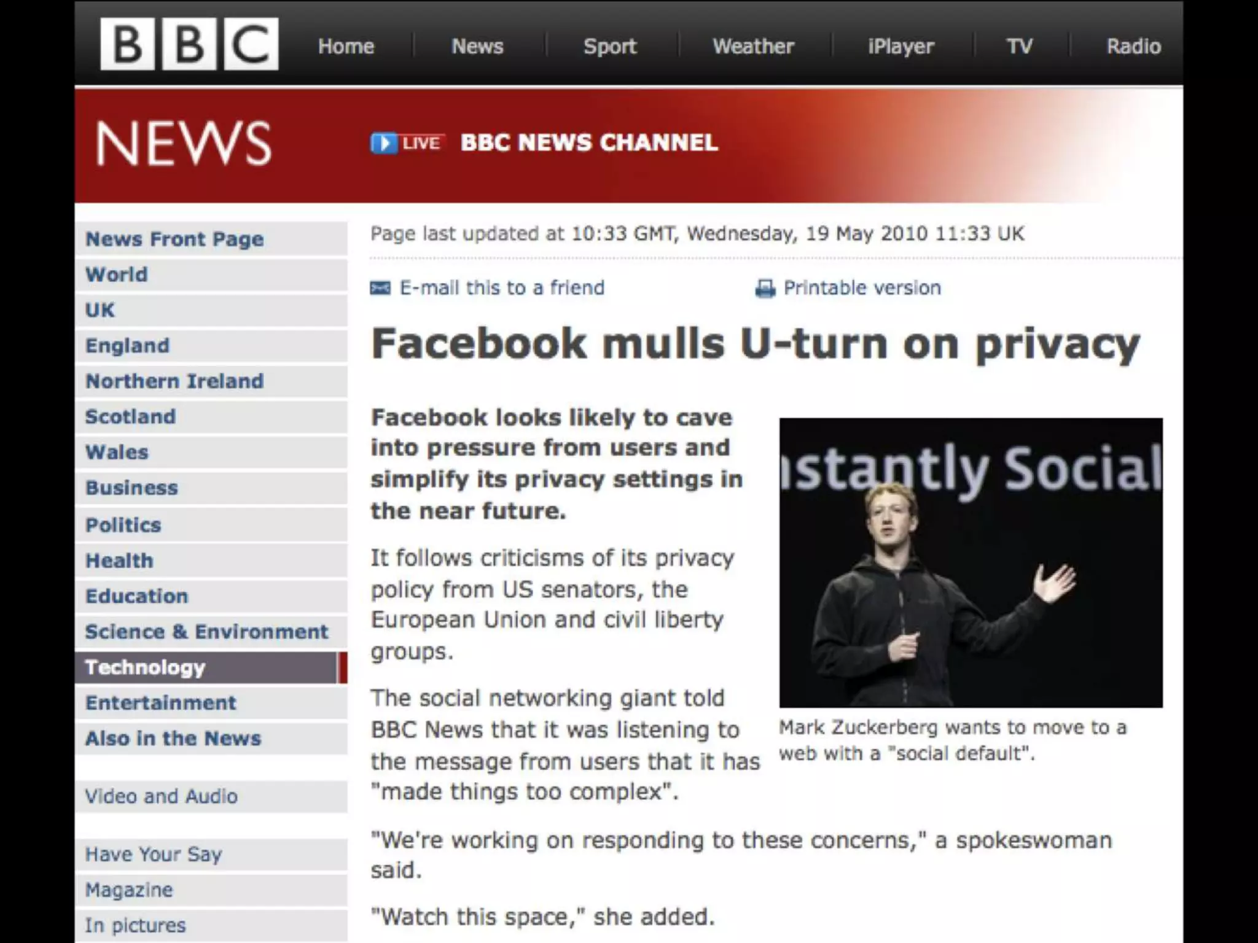The height and width of the screenshot is (943, 1258).
Task: Click the printer icon
Action: tap(765, 288)
